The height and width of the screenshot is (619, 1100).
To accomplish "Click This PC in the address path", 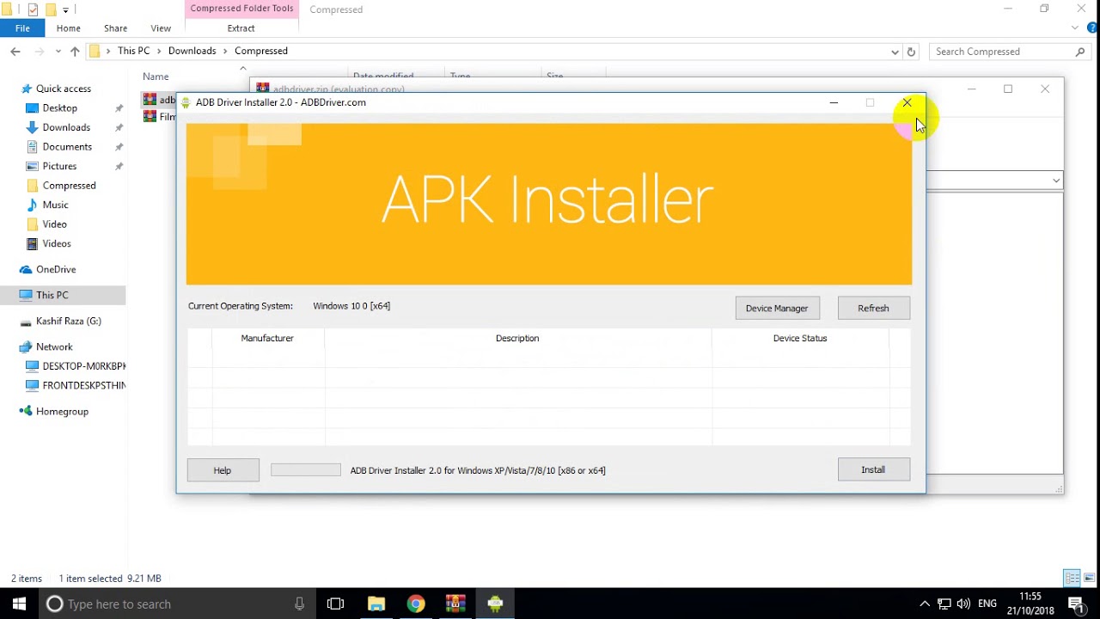I will 133,51.
